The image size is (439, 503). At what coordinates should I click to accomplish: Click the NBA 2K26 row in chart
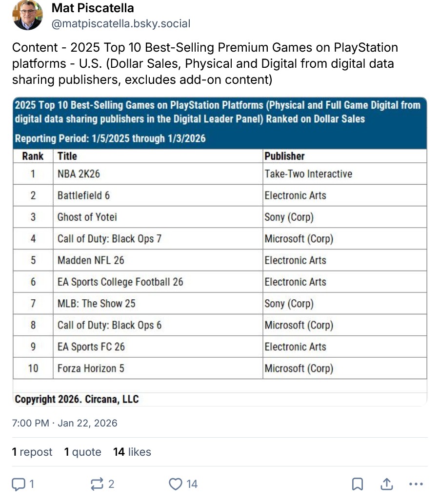[x=79, y=174]
